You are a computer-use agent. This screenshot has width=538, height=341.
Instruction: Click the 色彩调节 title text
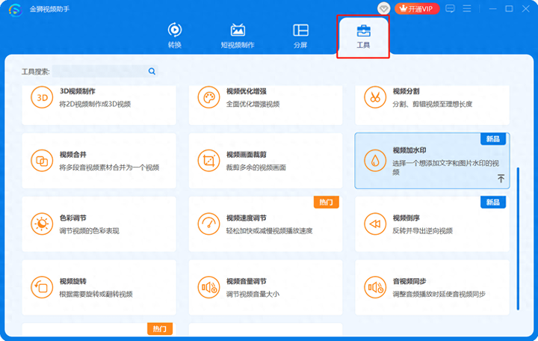(72, 218)
